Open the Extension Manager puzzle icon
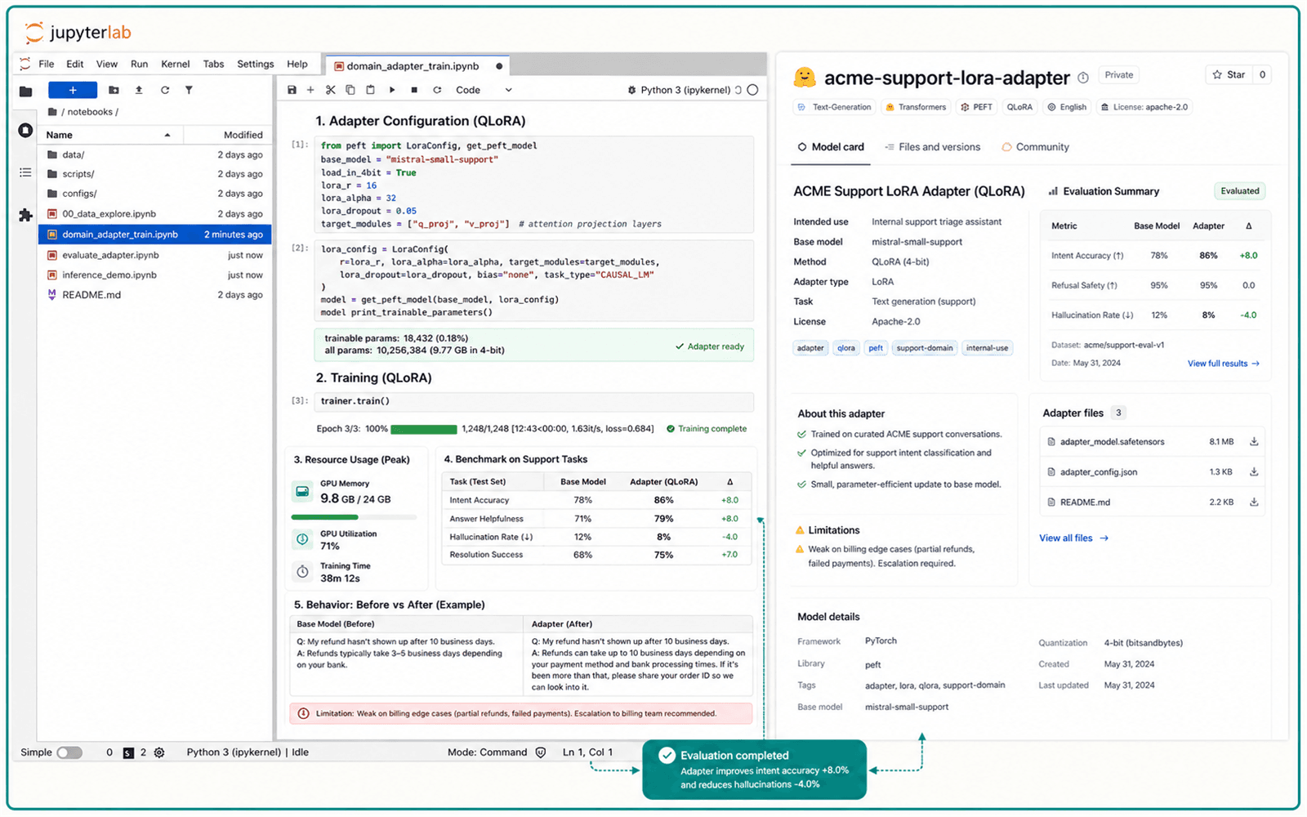The height and width of the screenshot is (817, 1307). pos(25,215)
